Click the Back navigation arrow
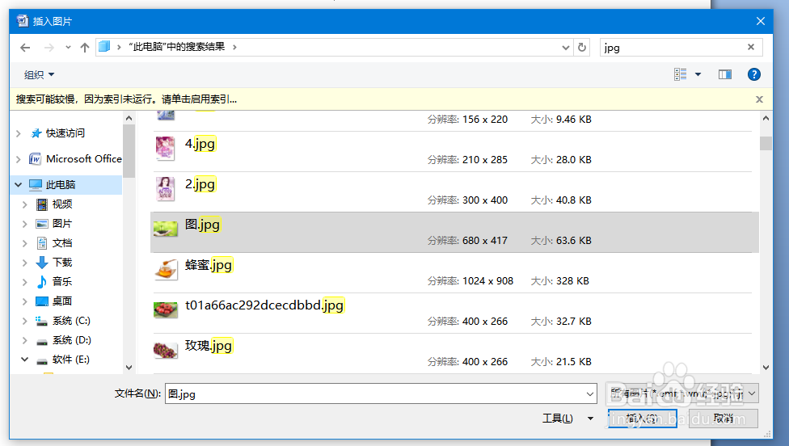 tap(25, 48)
